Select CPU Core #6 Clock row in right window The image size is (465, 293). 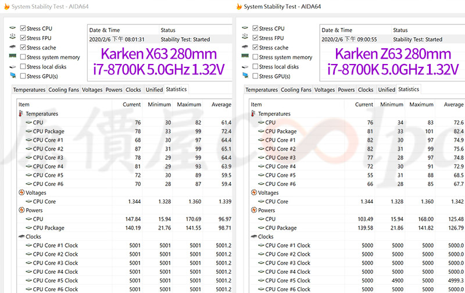click(287, 289)
